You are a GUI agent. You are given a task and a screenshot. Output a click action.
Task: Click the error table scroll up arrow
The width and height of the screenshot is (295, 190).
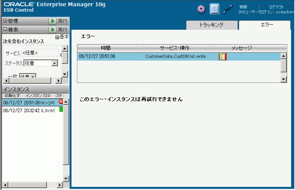pyautogui.click(x=283, y=56)
